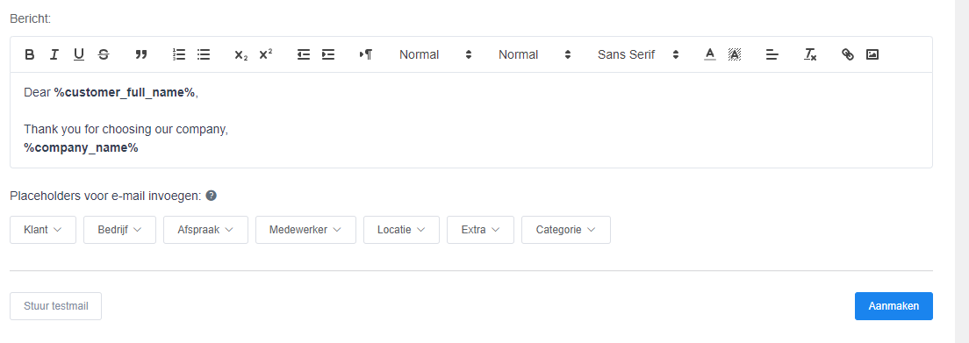Click the page's vertical scrollbar
Screen dimensions: 969x343
[x=962, y=171]
